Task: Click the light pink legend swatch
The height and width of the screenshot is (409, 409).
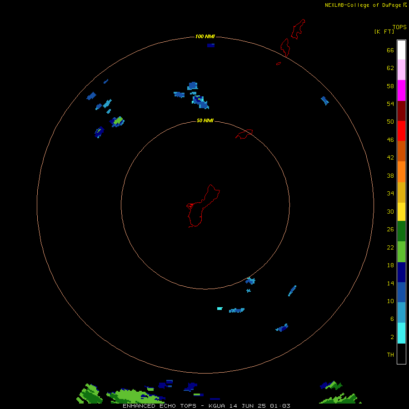Action: click(401, 70)
